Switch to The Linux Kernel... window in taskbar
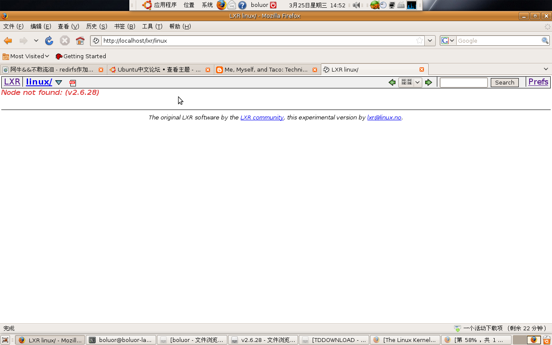Viewport: 552px width, 345px height. [405, 340]
